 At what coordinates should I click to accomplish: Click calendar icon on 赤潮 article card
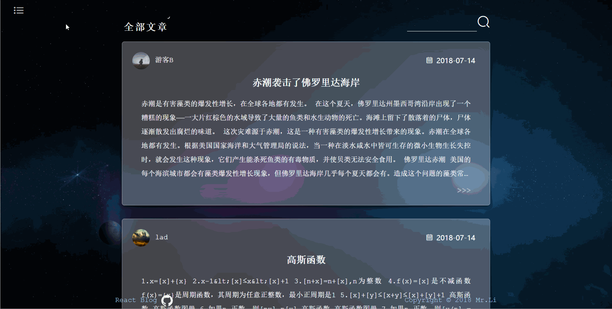coord(429,60)
